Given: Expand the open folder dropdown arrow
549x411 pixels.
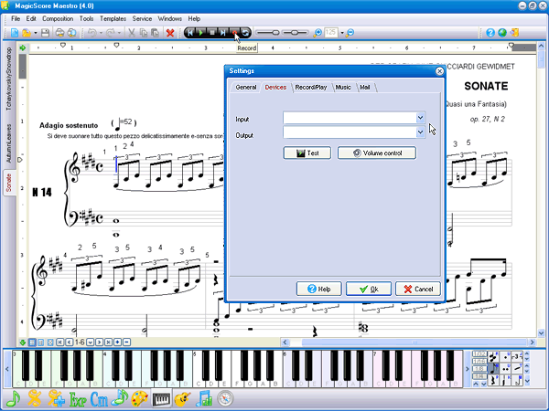Looking at the screenshot, I should pos(36,33).
